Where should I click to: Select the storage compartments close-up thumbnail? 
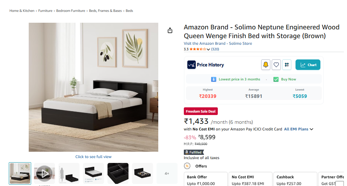click(118, 173)
